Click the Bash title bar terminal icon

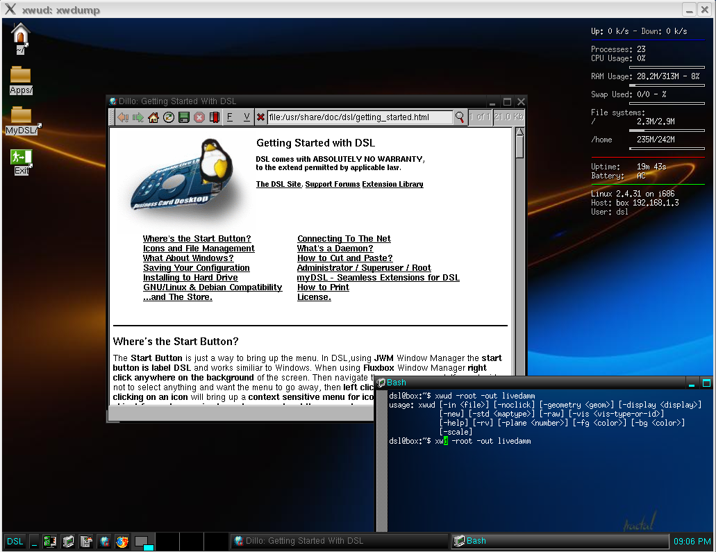(x=381, y=383)
